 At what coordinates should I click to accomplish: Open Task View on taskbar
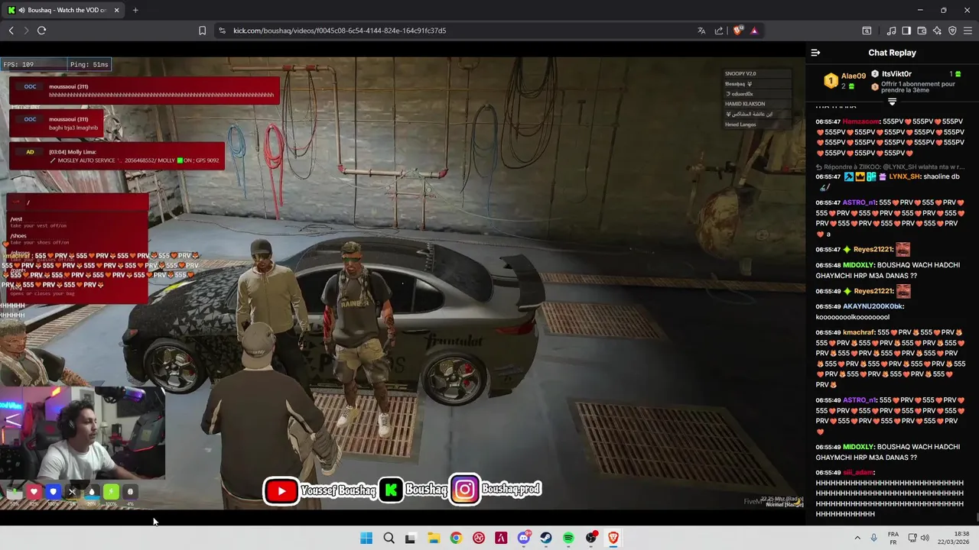coord(410,538)
